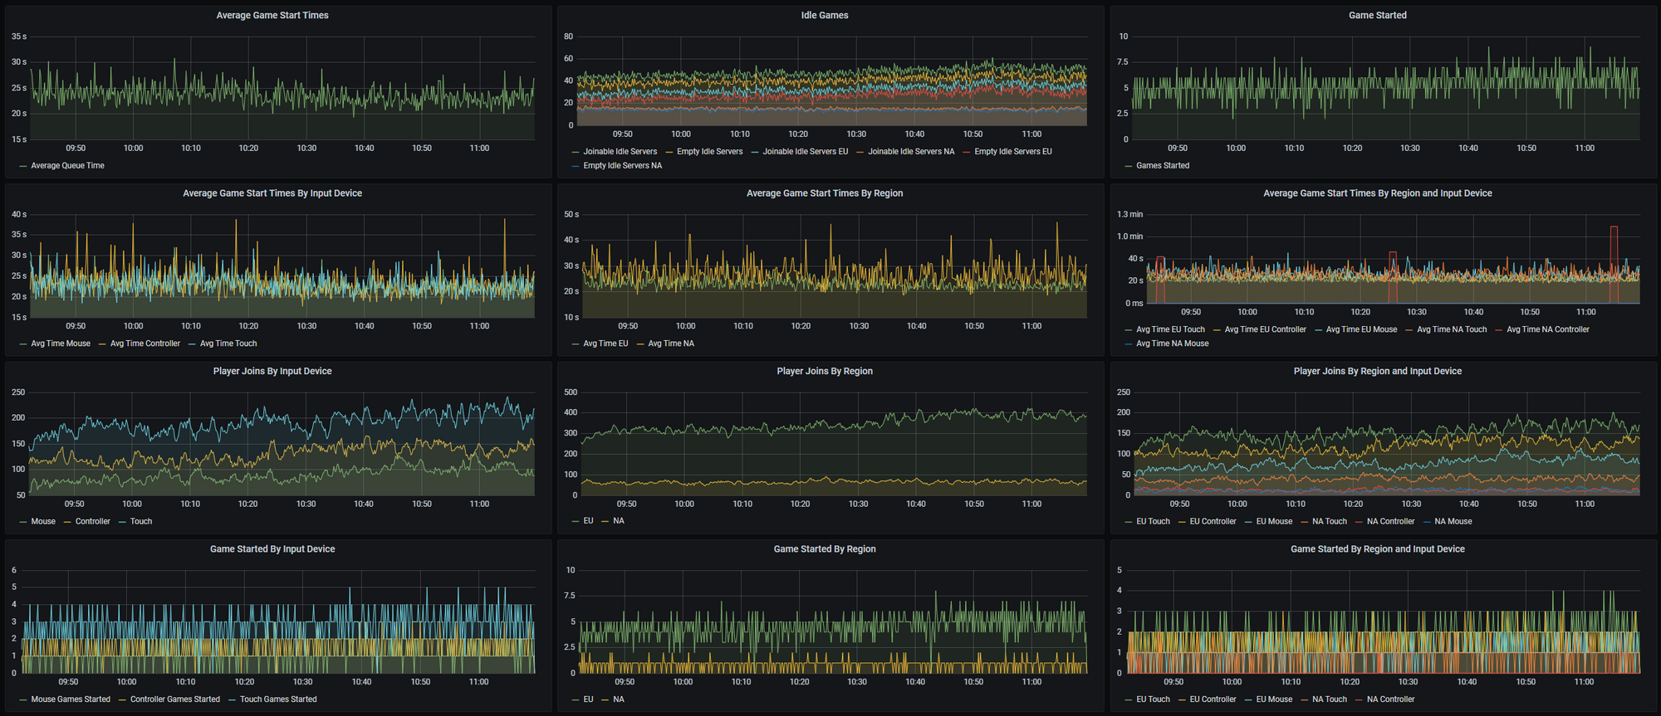
Task: Click the Avg Time EU legend color swatch
Action: [x=576, y=343]
